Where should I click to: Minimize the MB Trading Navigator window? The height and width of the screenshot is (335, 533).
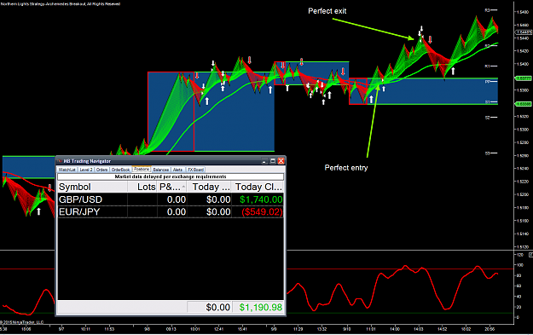coord(264,161)
